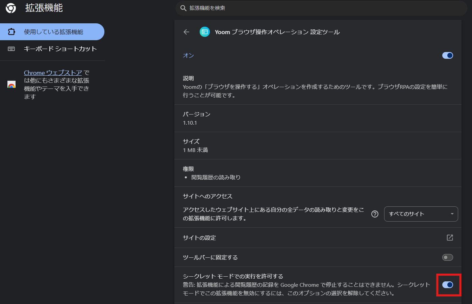Screen dimensions: 472x304
Task: Disable シークレット モードでの実行 toggle
Action: pos(448,285)
